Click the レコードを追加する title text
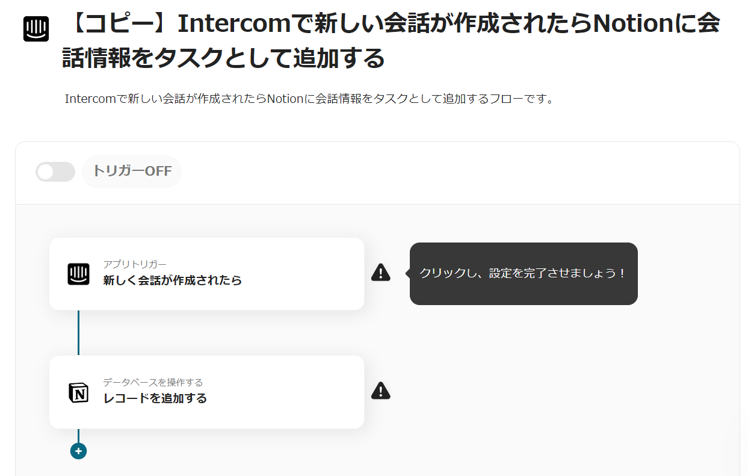The image size is (748, 476). tap(155, 398)
